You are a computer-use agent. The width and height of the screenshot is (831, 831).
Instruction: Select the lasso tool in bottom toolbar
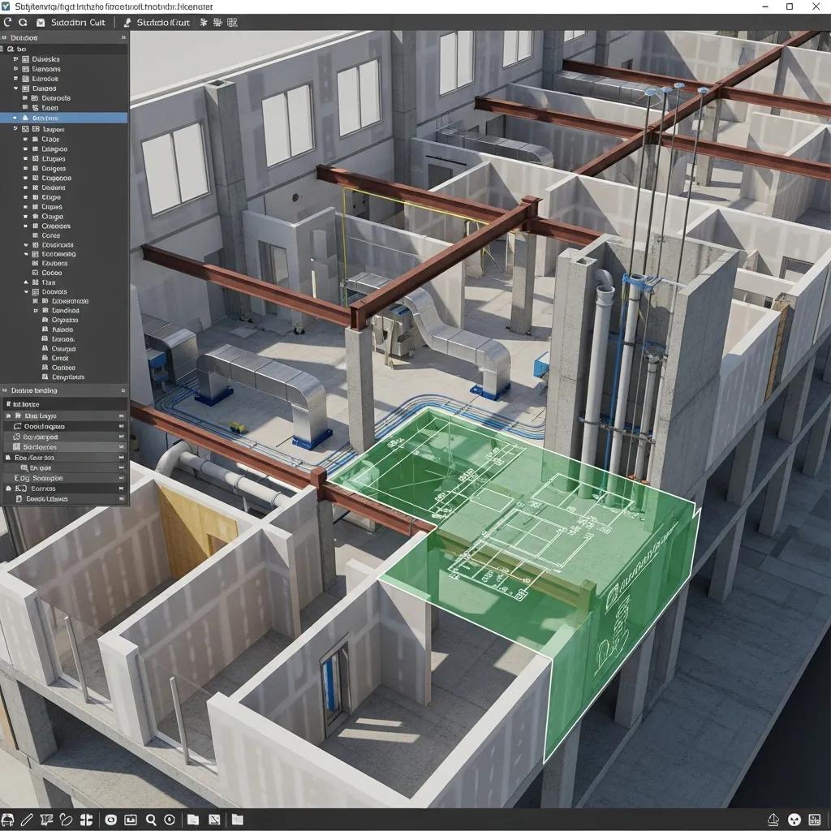(x=66, y=820)
